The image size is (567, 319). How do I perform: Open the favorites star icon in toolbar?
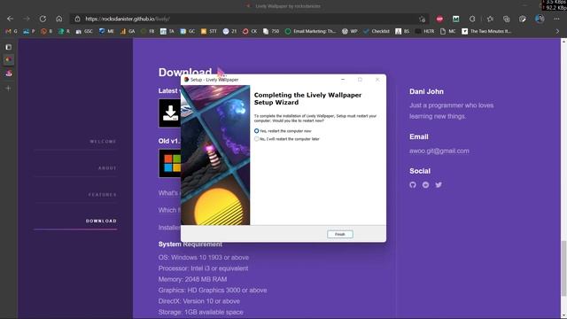490,19
